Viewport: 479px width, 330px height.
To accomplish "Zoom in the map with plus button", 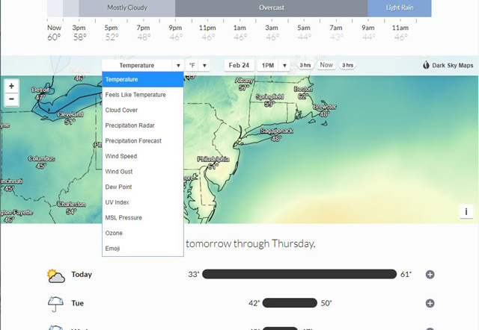I will click(12, 86).
